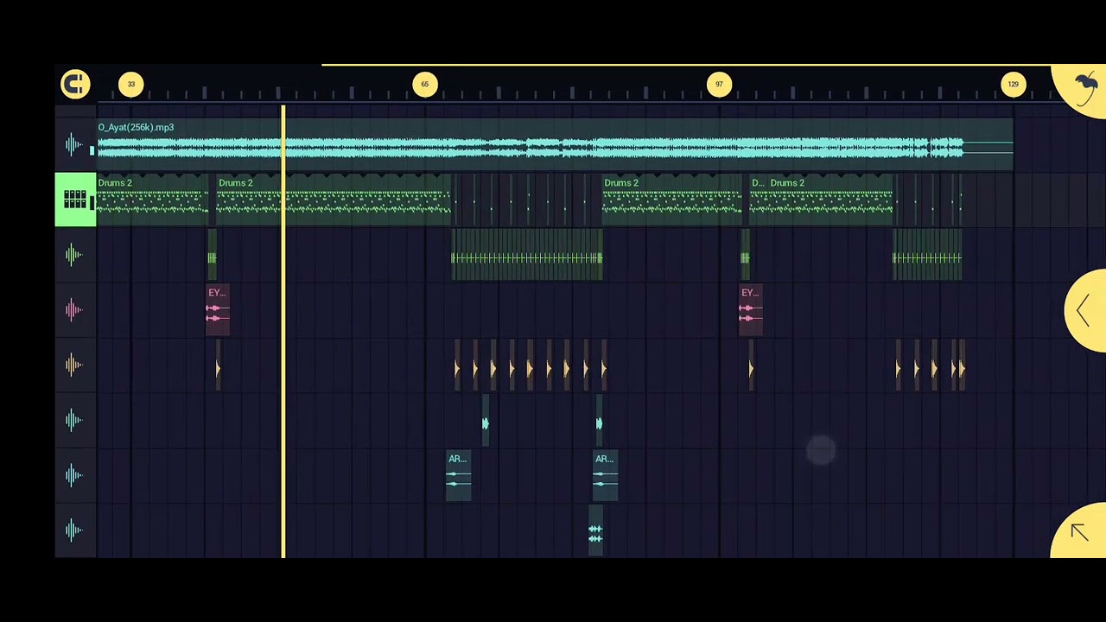Screen dimensions: 1106x622
Task: Select the short 'D...' drums clip
Action: [x=758, y=200]
